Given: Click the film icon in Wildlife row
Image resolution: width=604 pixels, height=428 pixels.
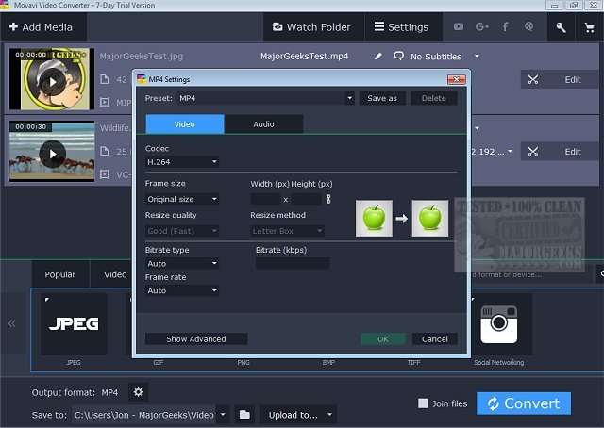Looking at the screenshot, I should pos(105,174).
